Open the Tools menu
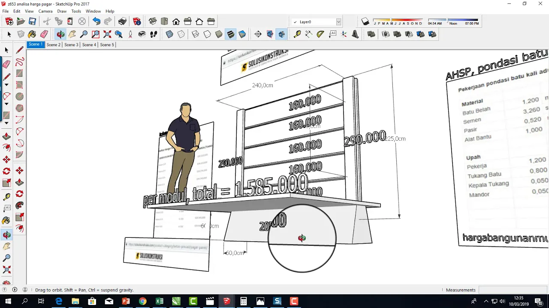Viewport: 549px width, 308px height. pyautogui.click(x=76, y=11)
